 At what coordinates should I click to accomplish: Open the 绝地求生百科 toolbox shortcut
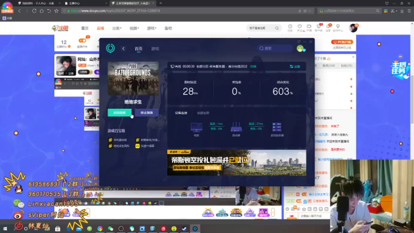pos(119,146)
